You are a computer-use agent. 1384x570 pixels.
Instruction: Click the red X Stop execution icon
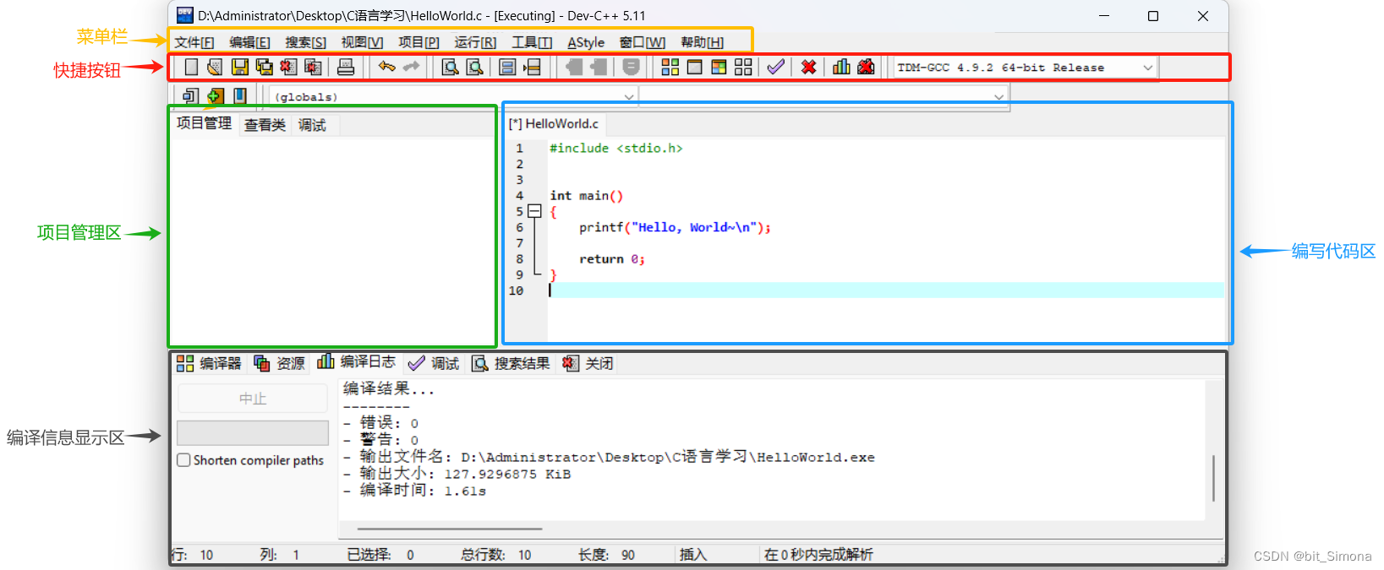[809, 67]
